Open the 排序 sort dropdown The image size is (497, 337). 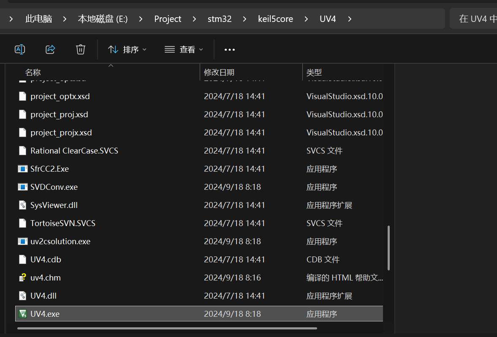(x=127, y=50)
